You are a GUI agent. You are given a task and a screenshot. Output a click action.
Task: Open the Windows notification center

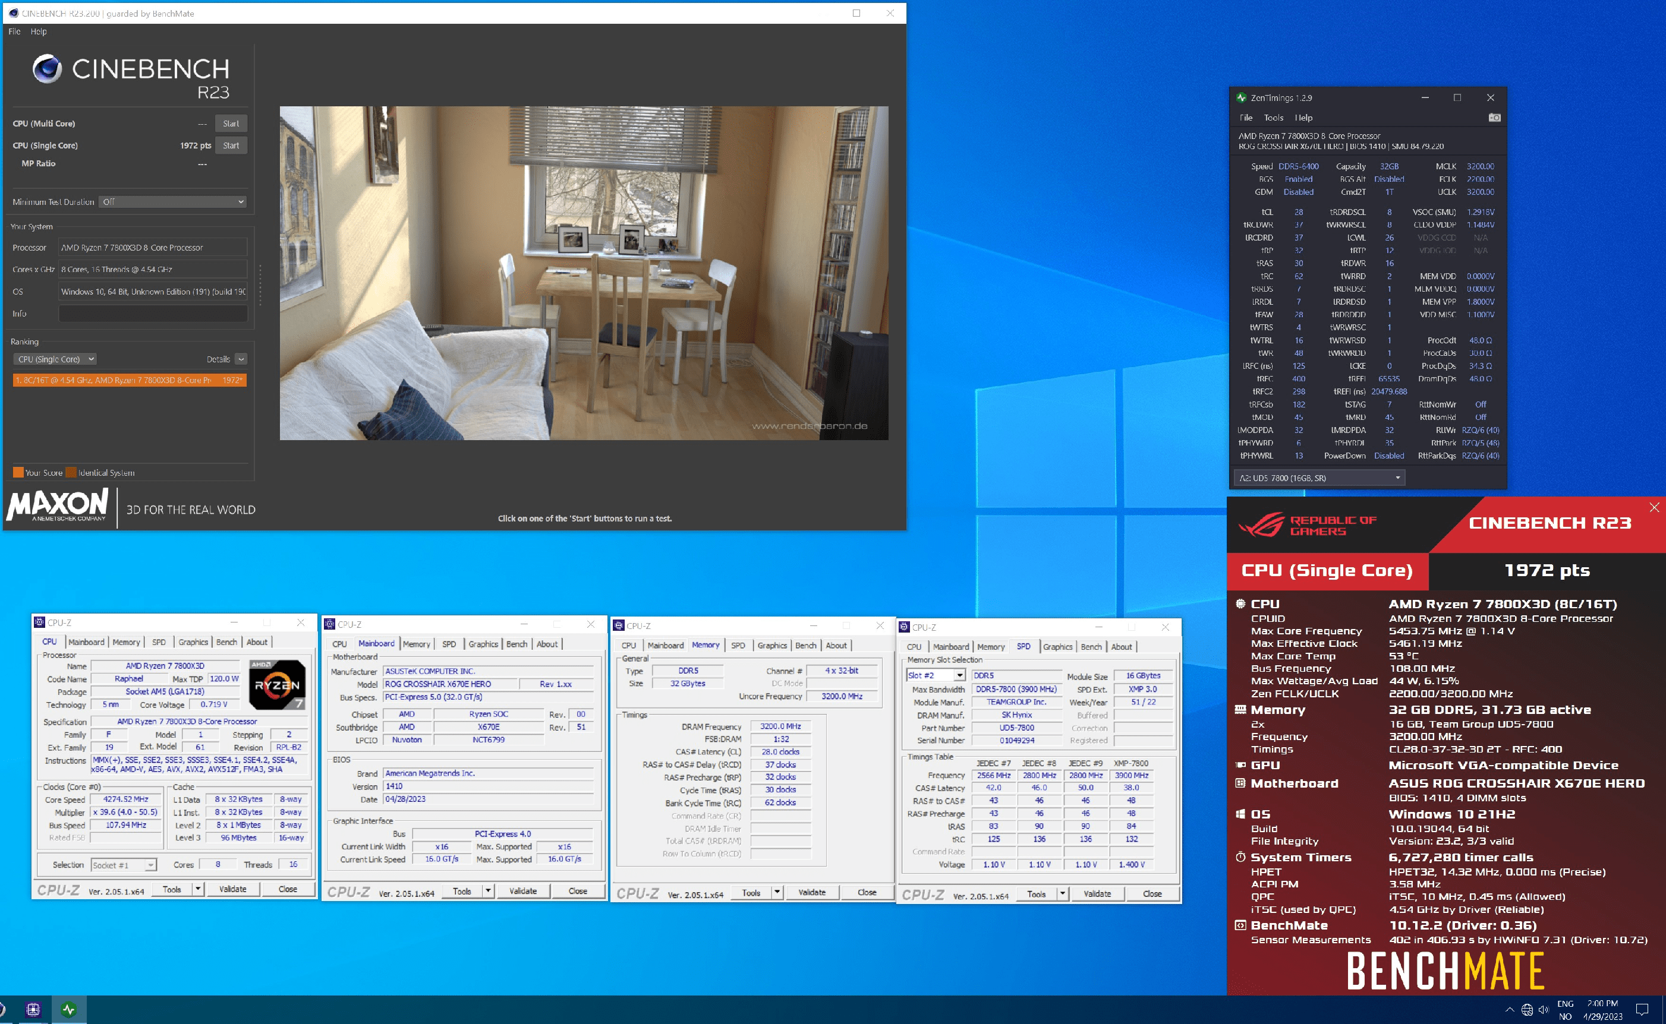coord(1642,1010)
